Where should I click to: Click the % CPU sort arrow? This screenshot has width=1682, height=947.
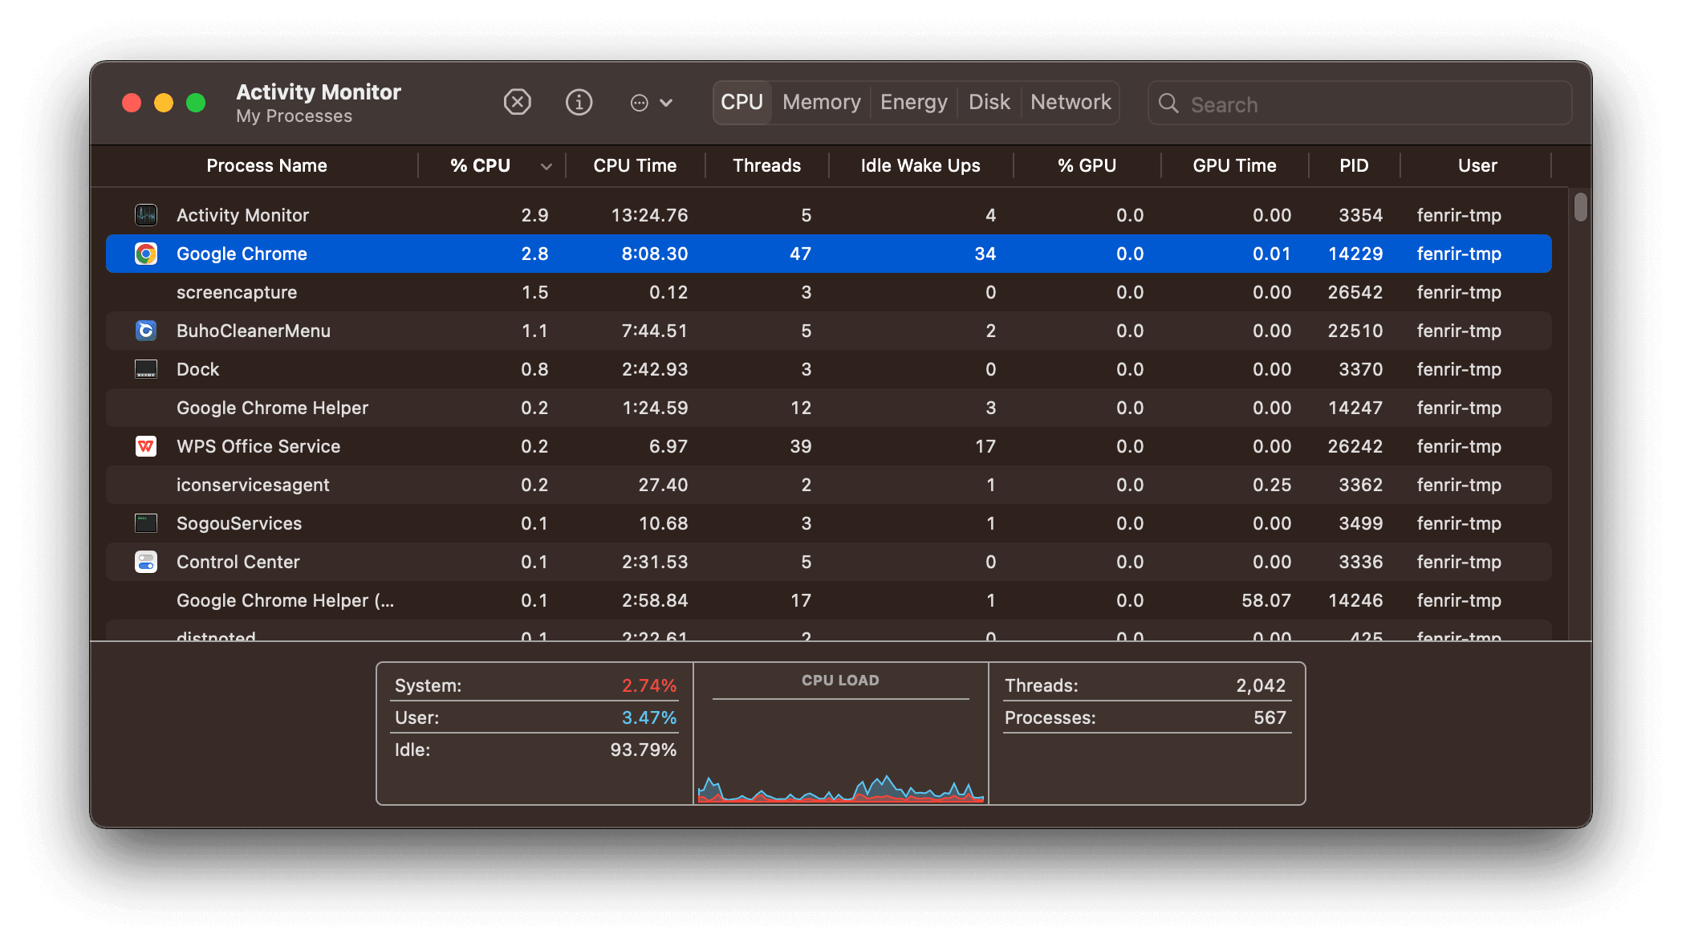point(546,166)
